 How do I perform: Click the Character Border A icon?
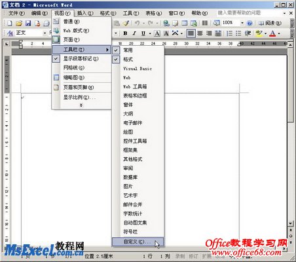(157, 33)
